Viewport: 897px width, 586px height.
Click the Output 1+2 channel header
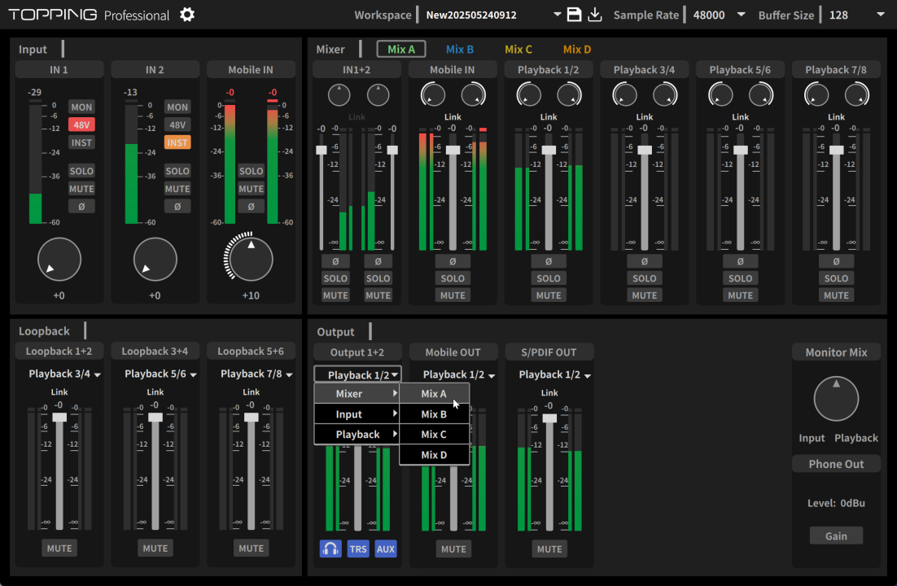[x=357, y=352]
